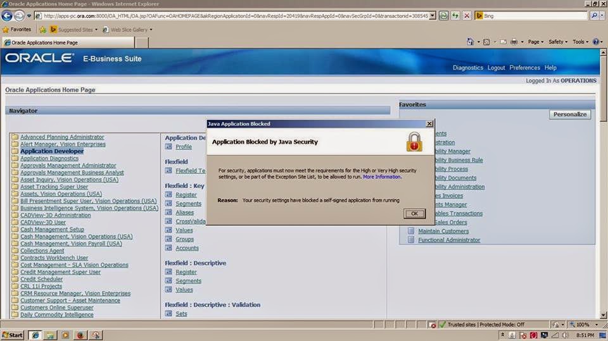Viewport: 608px width, 341px height.
Task: Open the address bar URL dropdown arrow
Action: [x=433, y=16]
